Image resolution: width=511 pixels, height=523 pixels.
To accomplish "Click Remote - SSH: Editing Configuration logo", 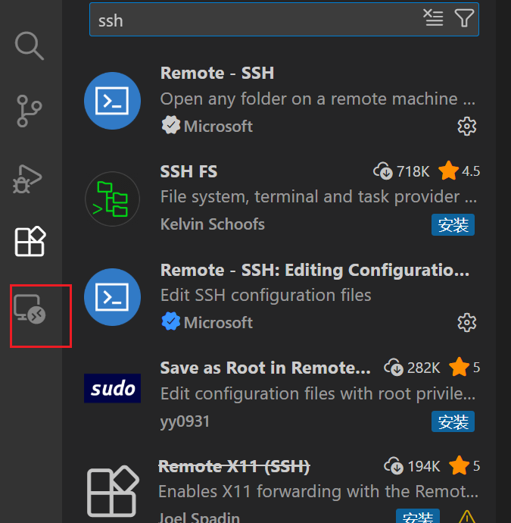I will [112, 297].
